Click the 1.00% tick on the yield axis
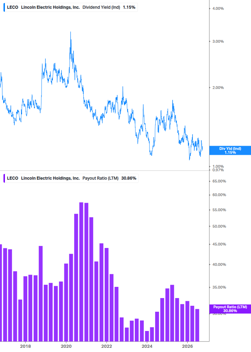This screenshot has height=352, width=251. click(218, 166)
